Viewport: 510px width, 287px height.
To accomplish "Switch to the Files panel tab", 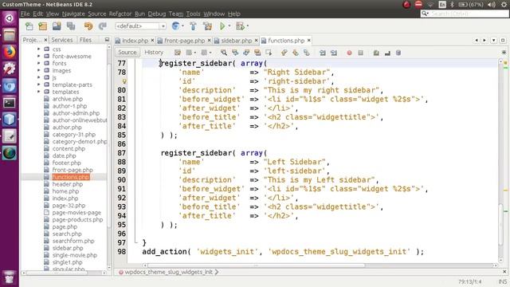I will point(85,40).
